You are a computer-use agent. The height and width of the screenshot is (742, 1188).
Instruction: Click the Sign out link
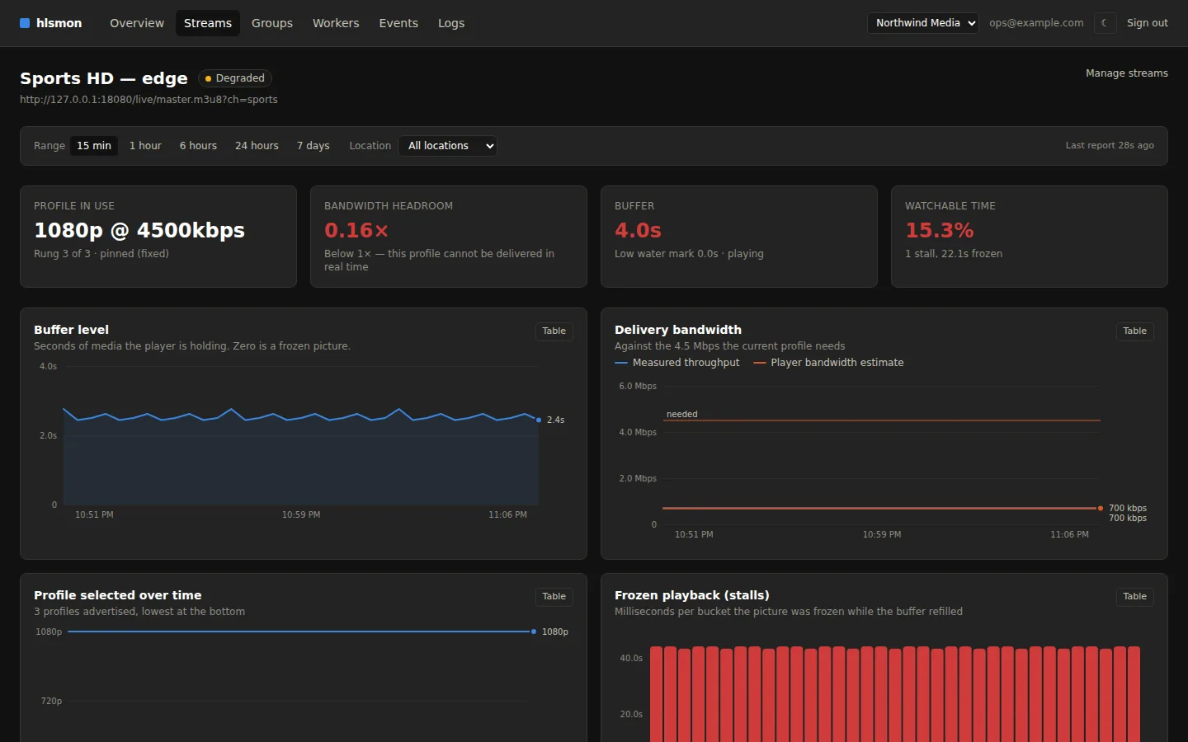pos(1148,23)
